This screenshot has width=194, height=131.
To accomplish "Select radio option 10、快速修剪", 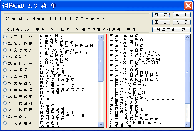I will click(18, 96).
